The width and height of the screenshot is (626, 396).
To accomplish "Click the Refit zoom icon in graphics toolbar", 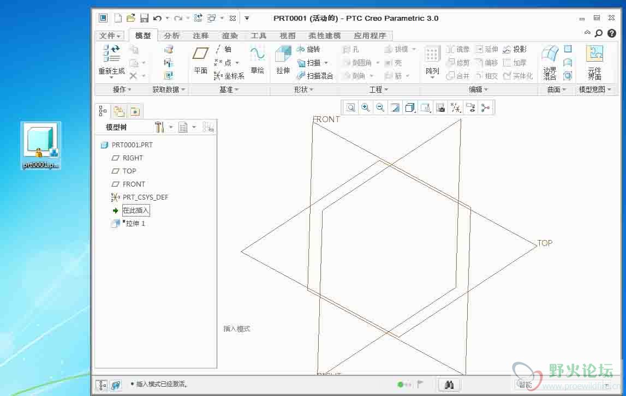I will point(350,107).
